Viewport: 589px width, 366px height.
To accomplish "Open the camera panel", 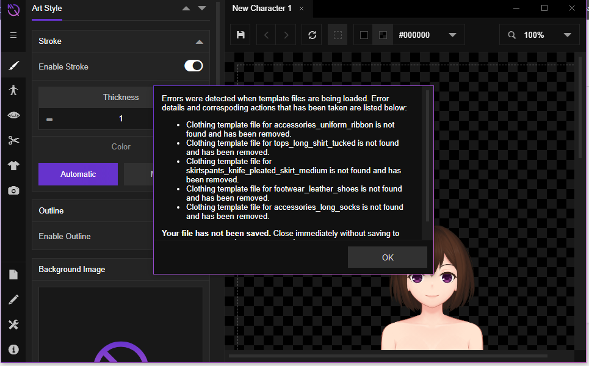I will tap(13, 191).
